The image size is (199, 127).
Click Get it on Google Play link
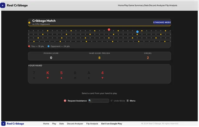(112, 124)
